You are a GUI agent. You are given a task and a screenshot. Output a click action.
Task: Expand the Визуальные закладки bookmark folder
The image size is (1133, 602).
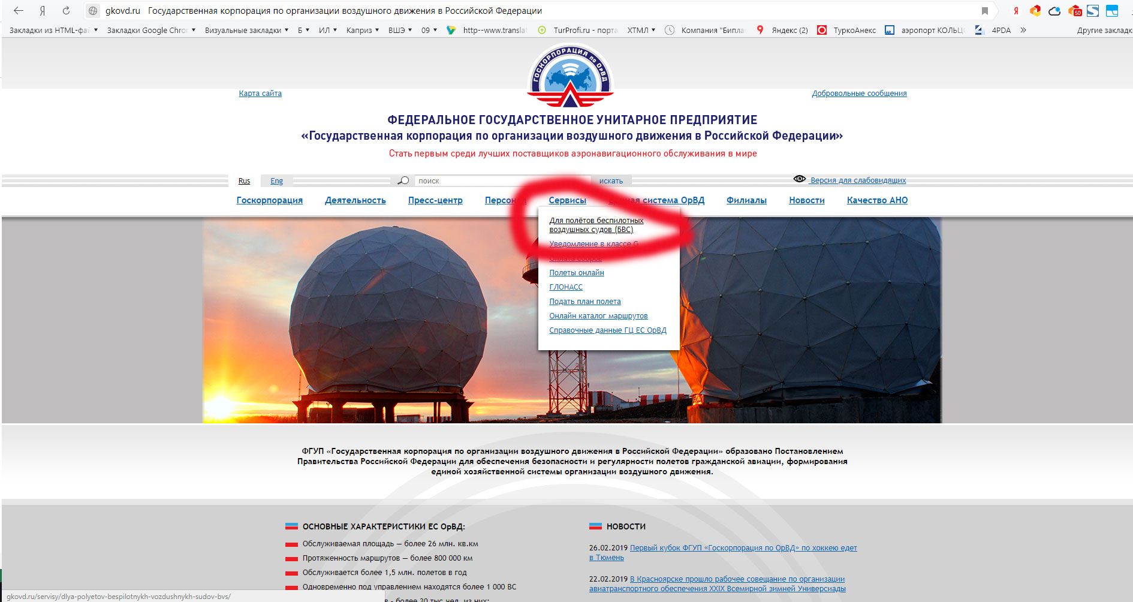click(246, 30)
